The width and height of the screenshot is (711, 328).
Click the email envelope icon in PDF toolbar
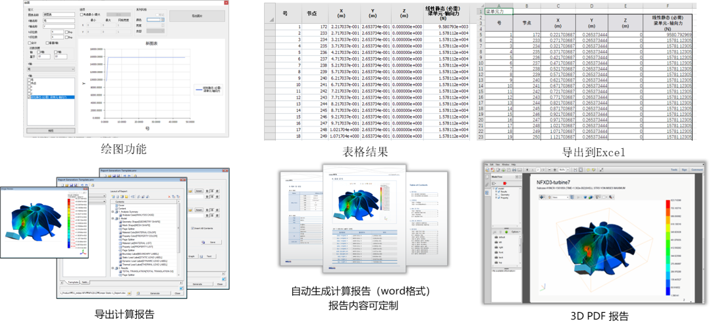point(519,170)
